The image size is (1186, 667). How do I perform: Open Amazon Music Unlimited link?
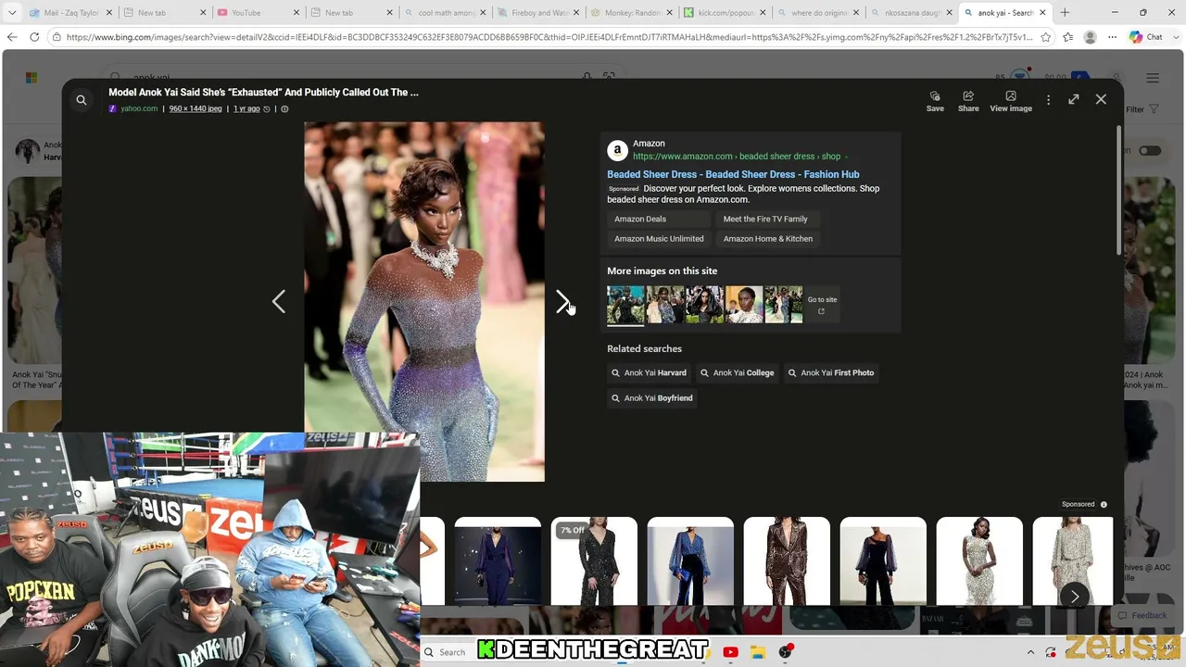pyautogui.click(x=659, y=239)
